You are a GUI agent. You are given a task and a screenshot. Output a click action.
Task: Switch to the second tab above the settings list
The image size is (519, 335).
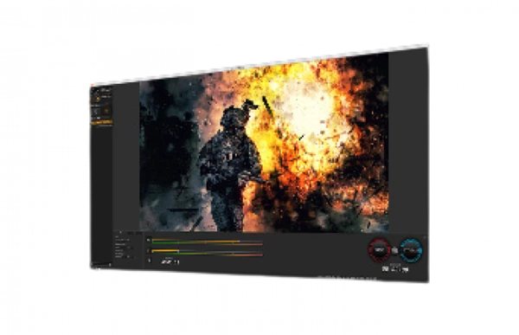[x=131, y=233]
